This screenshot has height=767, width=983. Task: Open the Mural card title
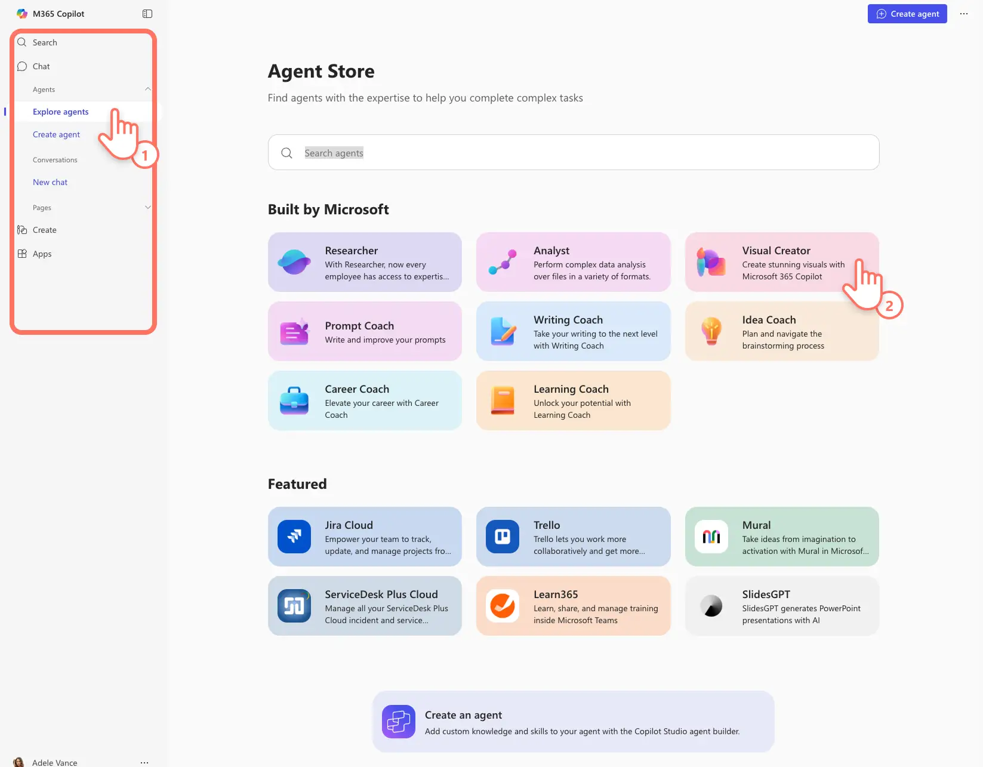pos(756,525)
